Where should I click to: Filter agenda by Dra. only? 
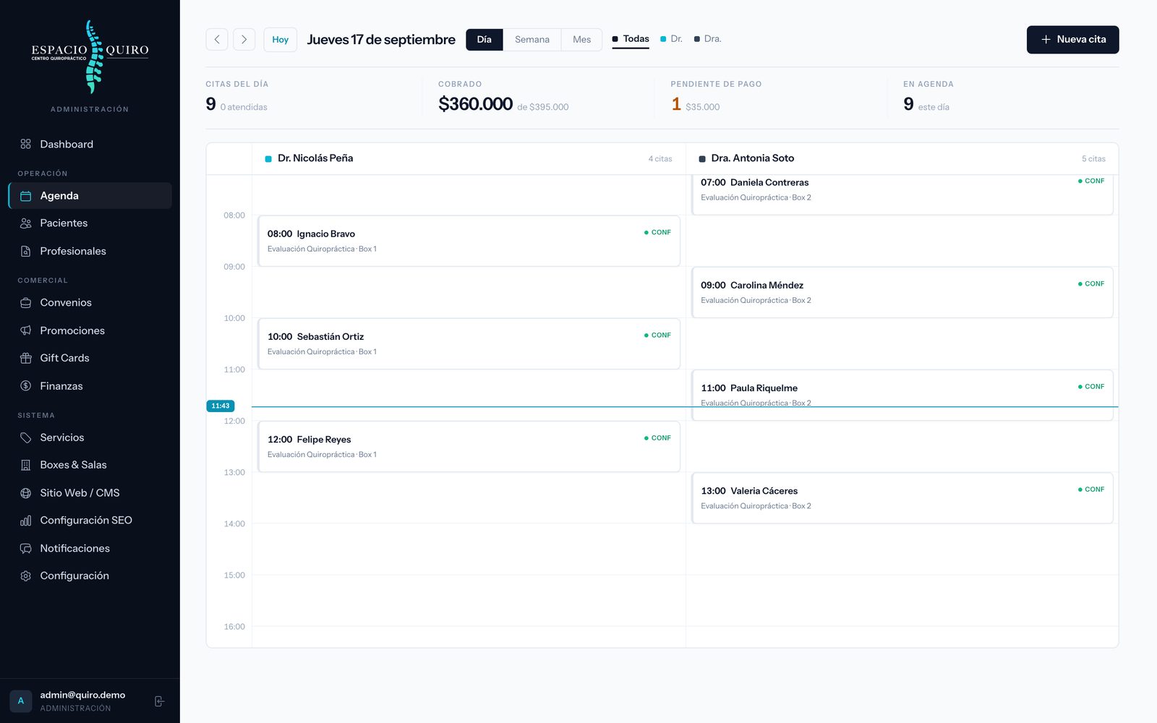tap(708, 39)
